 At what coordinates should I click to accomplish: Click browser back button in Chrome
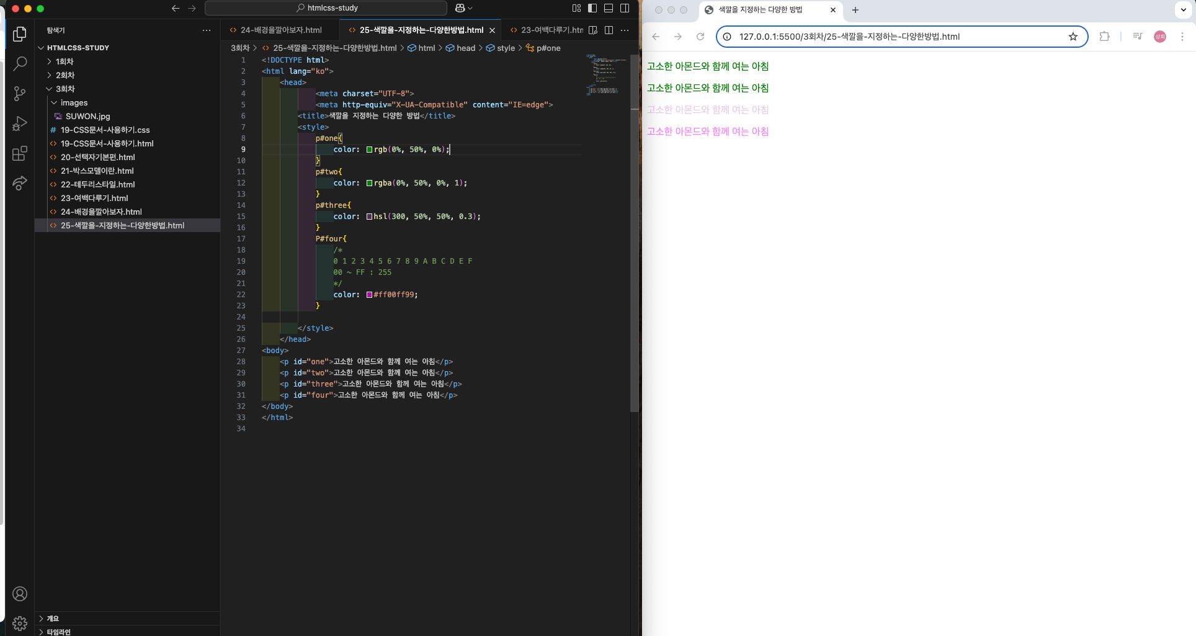click(x=656, y=37)
